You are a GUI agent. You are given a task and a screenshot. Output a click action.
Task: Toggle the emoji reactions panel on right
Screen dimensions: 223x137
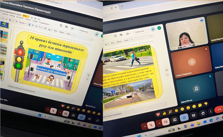click(184, 117)
